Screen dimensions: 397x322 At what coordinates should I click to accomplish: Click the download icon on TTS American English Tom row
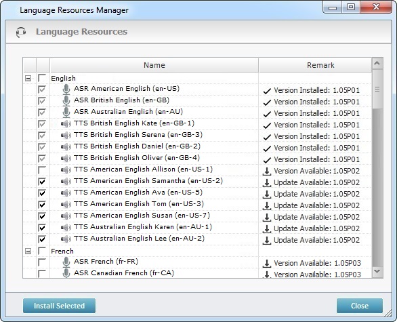tap(267, 205)
